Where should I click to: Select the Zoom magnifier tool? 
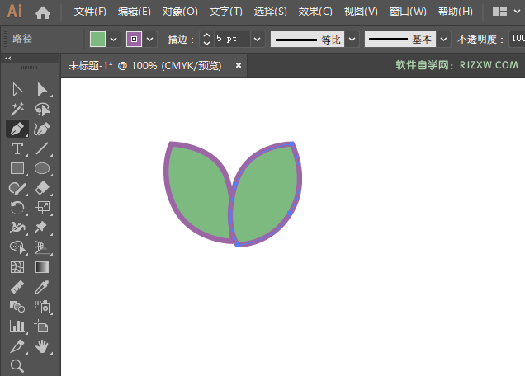(17, 366)
